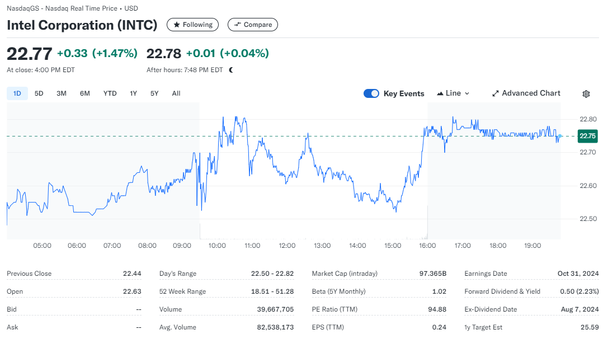Click the Bid label

pyautogui.click(x=12, y=309)
